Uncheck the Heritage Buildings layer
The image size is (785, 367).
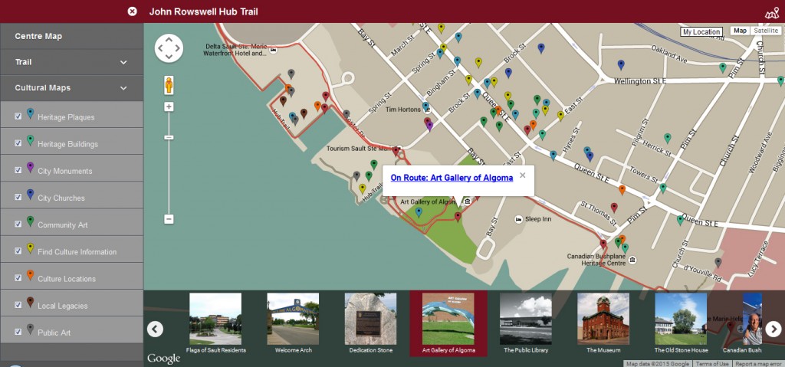tap(18, 143)
